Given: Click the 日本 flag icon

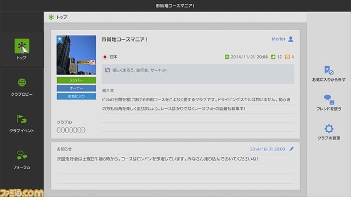Looking at the screenshot, I should 105,57.
